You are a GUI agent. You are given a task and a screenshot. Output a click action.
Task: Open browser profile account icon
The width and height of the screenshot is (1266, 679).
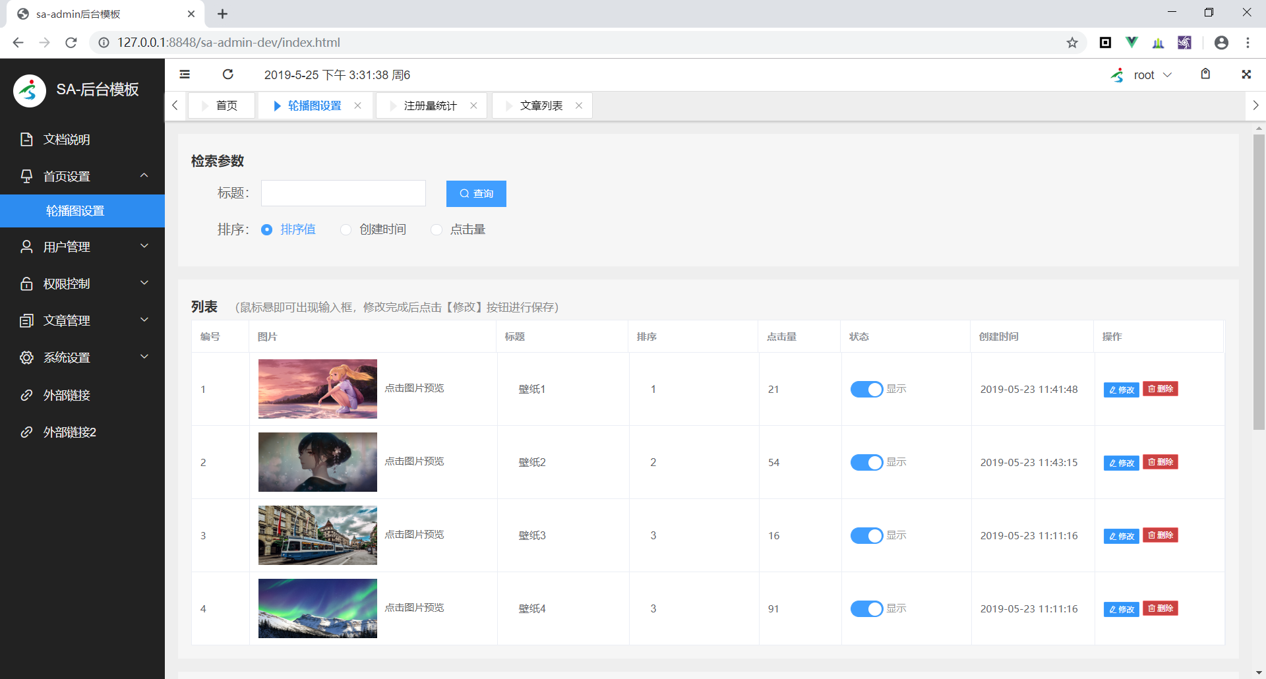[1221, 43]
